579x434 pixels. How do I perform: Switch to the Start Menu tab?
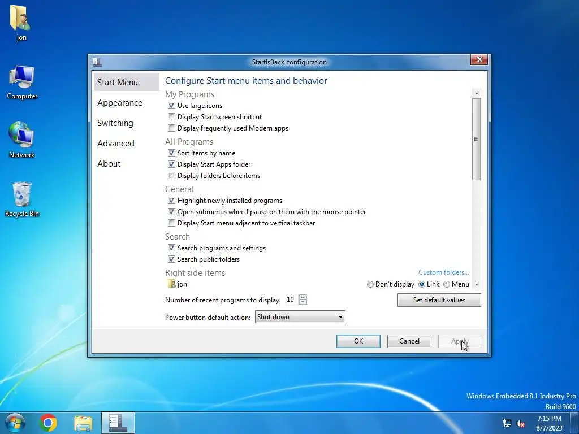pyautogui.click(x=127, y=82)
